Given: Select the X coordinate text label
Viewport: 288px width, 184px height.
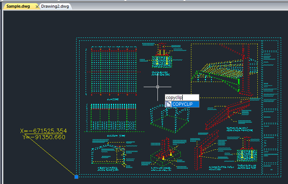Looking at the screenshot, I should [43, 131].
